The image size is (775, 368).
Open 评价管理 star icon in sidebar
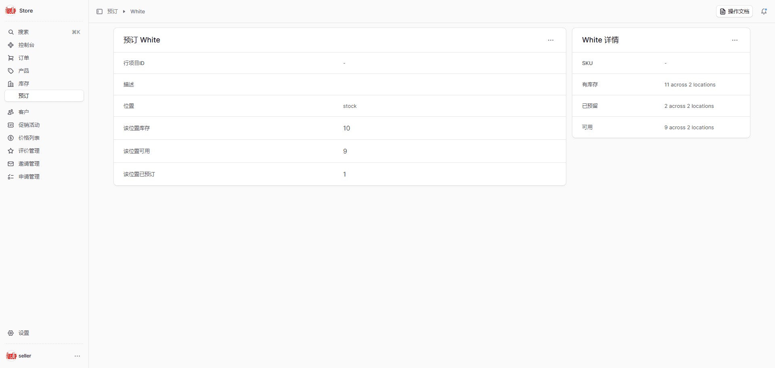11,151
